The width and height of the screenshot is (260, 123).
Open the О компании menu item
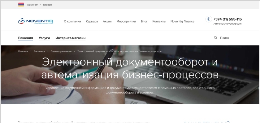[72, 22]
